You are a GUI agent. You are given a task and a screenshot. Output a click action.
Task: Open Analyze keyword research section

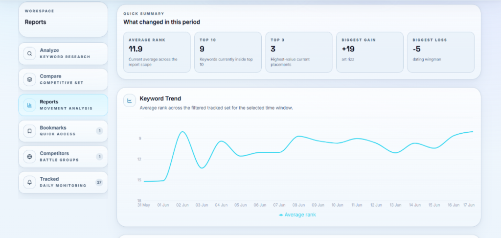click(x=63, y=54)
